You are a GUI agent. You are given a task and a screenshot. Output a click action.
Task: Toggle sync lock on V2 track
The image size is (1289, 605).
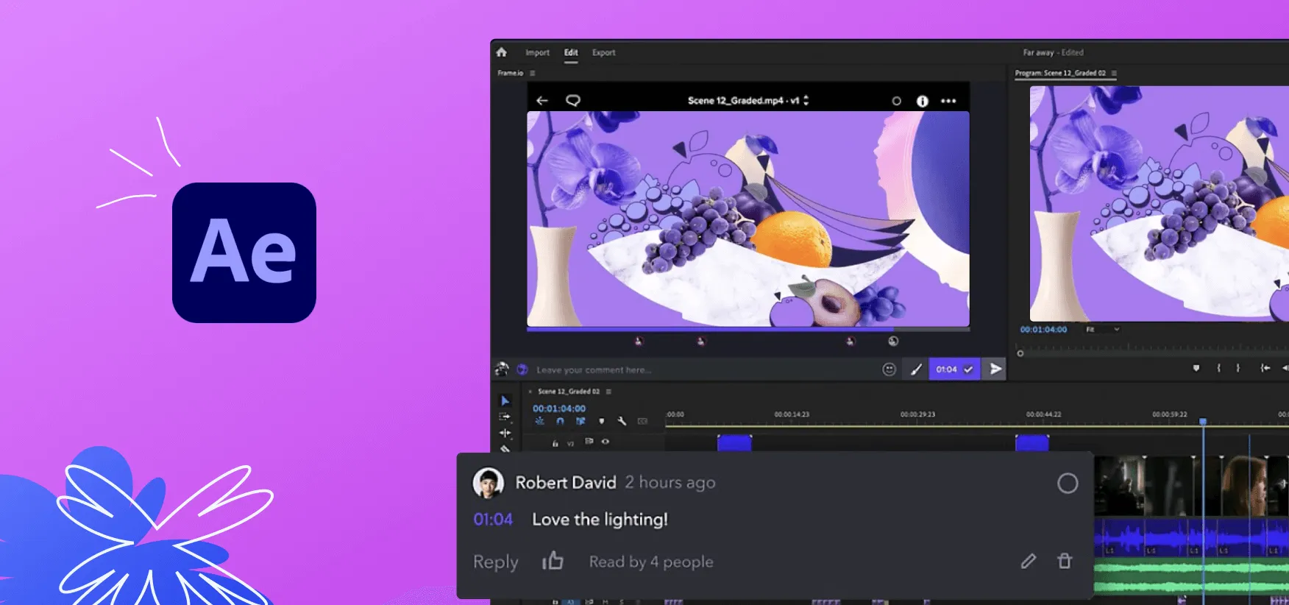click(589, 442)
